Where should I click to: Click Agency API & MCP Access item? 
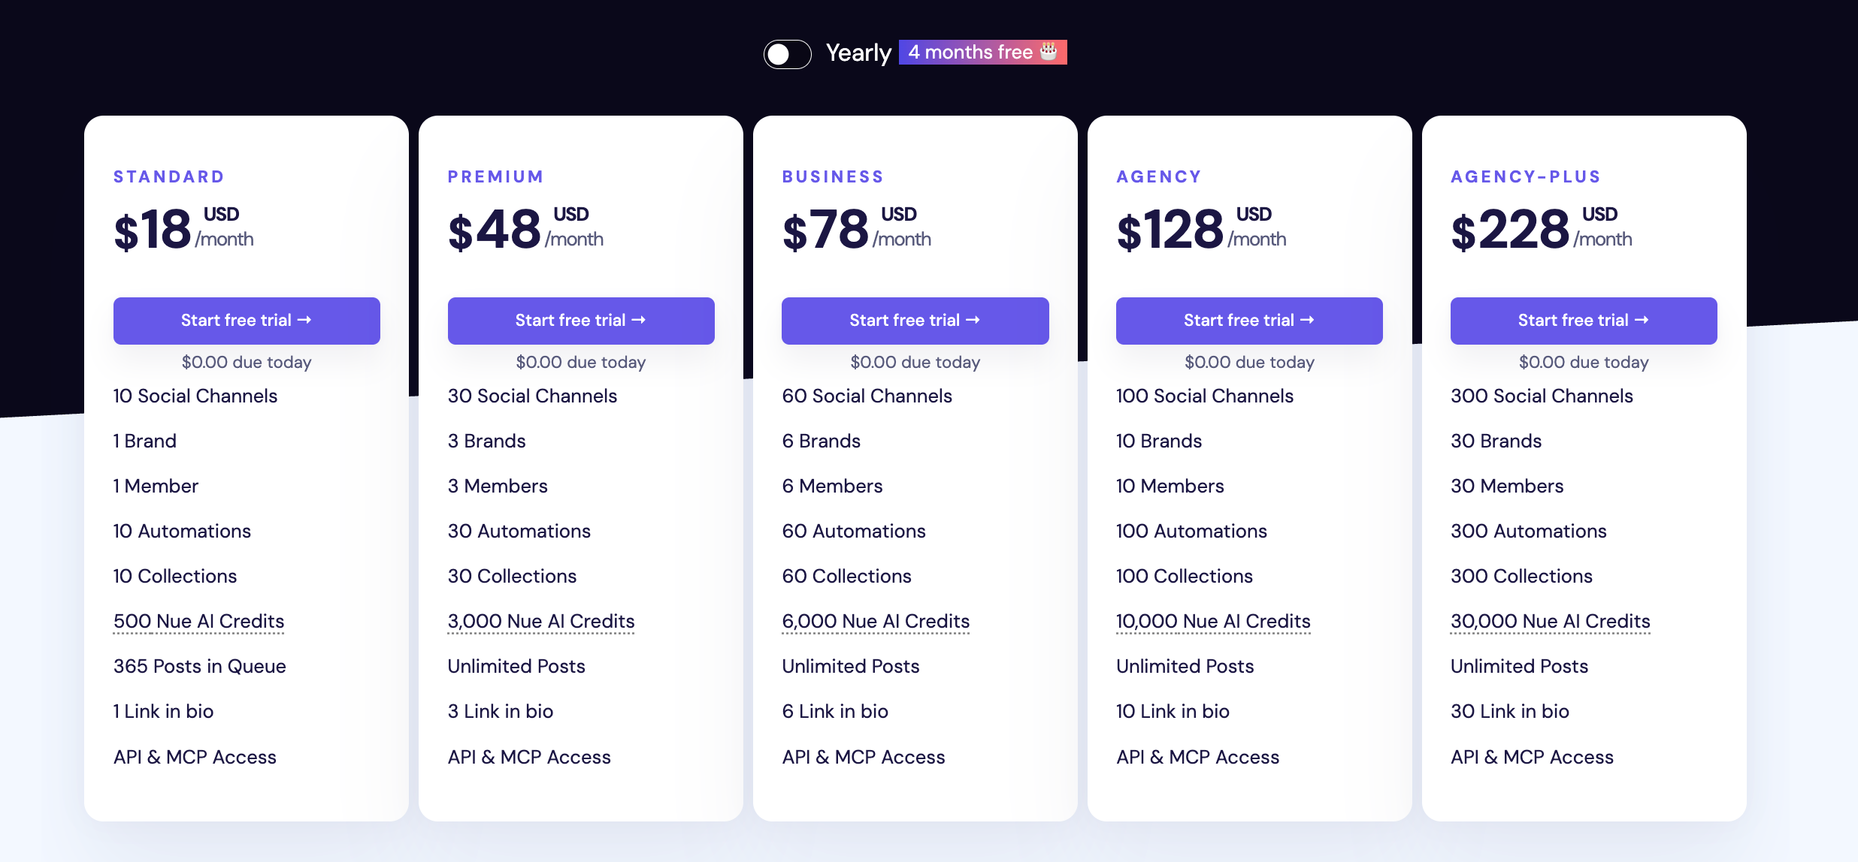[x=1197, y=757]
